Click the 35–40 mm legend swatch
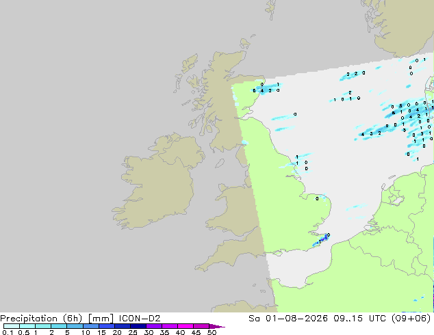The image size is (434, 335). pyautogui.click(x=170, y=326)
